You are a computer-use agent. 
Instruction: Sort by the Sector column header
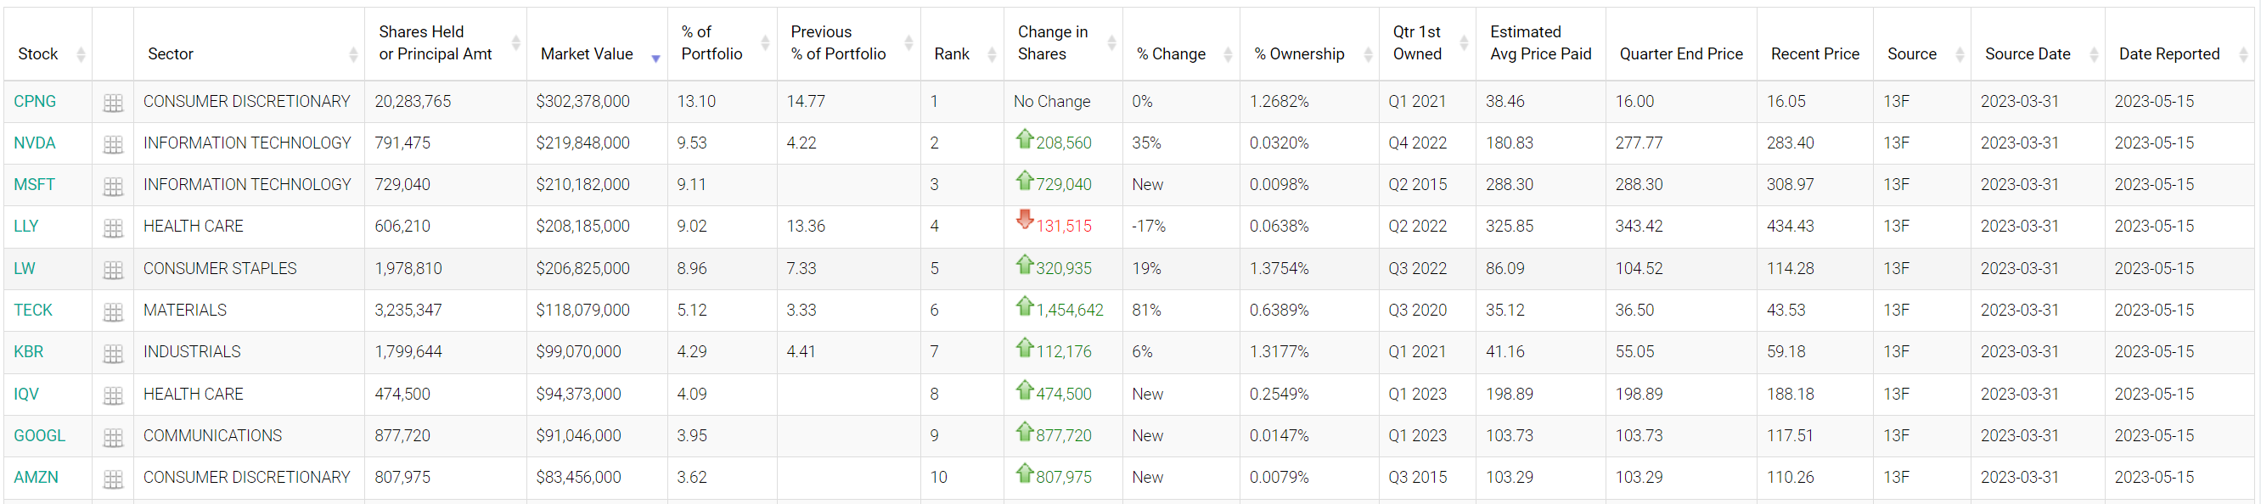(x=171, y=53)
